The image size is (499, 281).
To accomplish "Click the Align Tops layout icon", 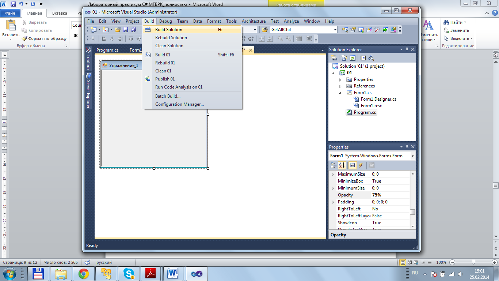I will (x=131, y=38).
